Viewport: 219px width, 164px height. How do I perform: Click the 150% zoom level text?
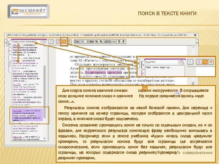pyautogui.click(x=108, y=42)
